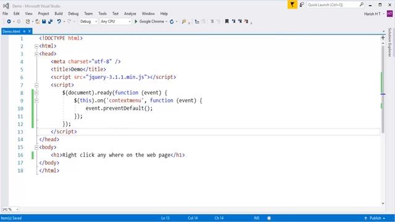Viewport: 395px width, 222px height.
Task: Go to the previous bookmark icon
Action: click(233, 22)
